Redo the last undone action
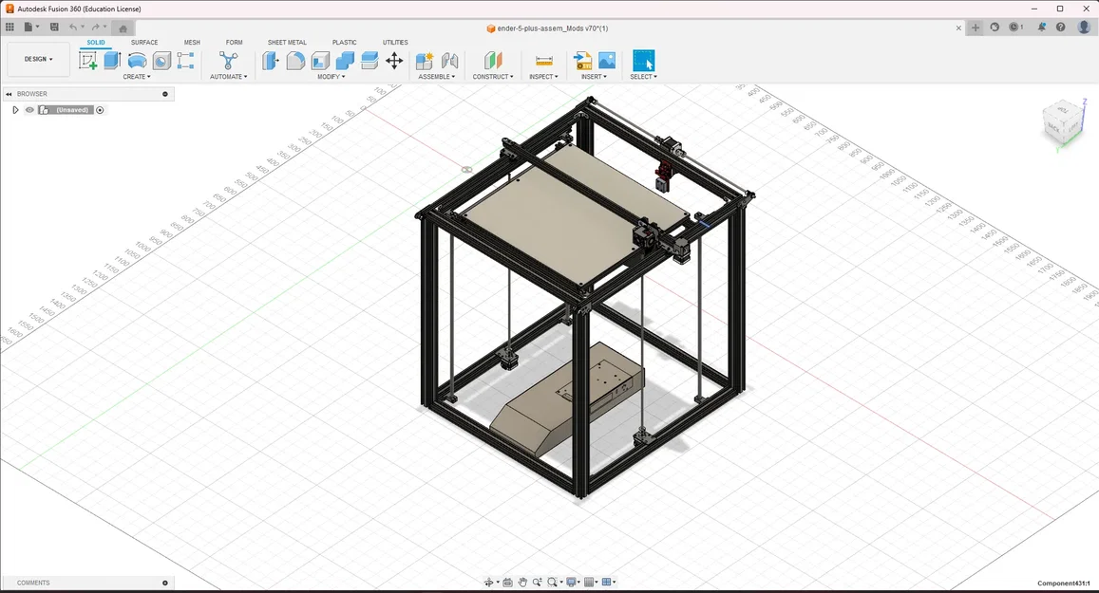Screen dimensions: 1099x593 [95, 28]
